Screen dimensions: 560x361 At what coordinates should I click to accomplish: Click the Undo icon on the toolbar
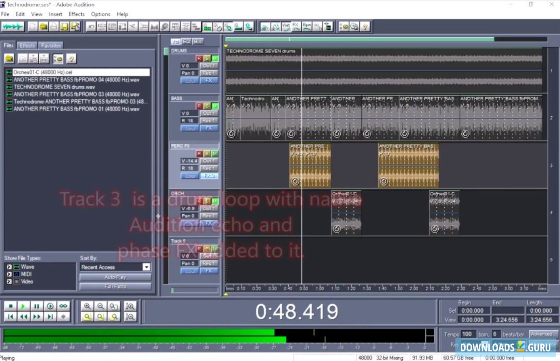[91, 26]
